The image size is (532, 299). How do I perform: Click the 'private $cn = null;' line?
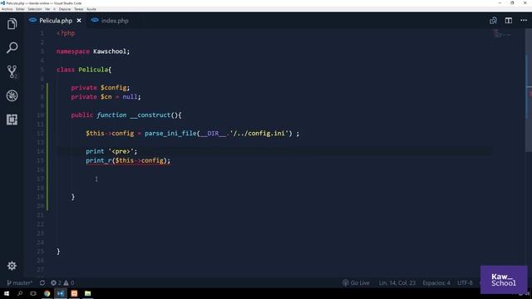click(x=106, y=96)
